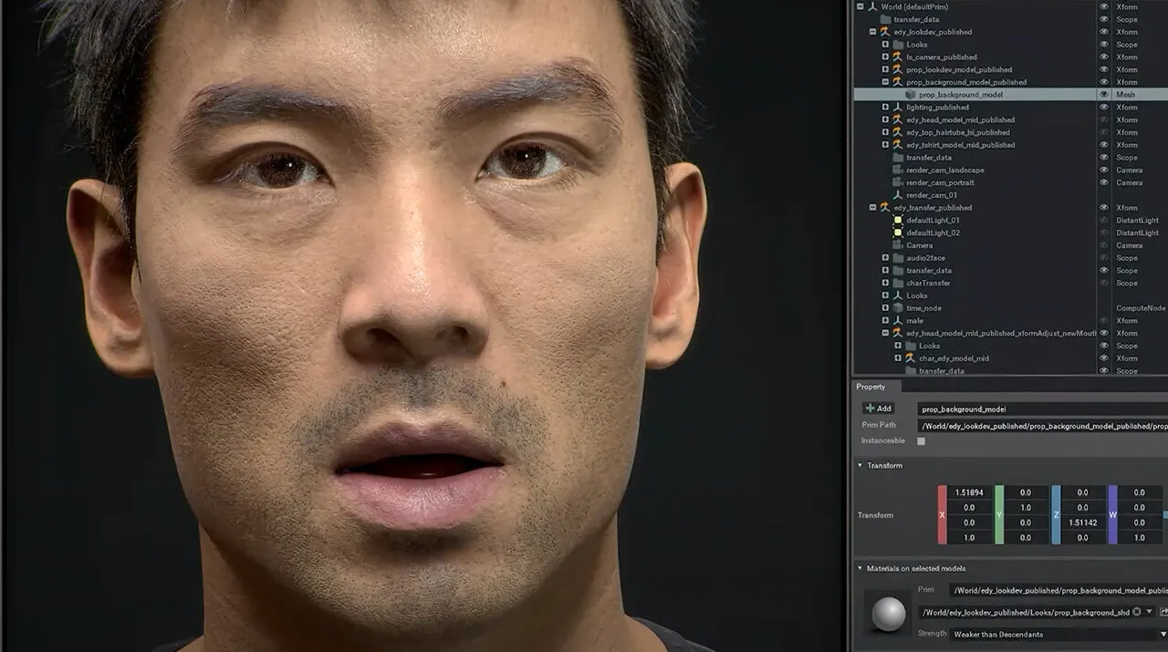Image resolution: width=1168 pixels, height=652 pixels.
Task: Click the defaultLight_02 light icon
Action: 898,233
